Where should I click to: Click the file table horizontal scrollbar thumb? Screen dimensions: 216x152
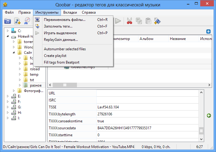pyautogui.click(x=65, y=85)
